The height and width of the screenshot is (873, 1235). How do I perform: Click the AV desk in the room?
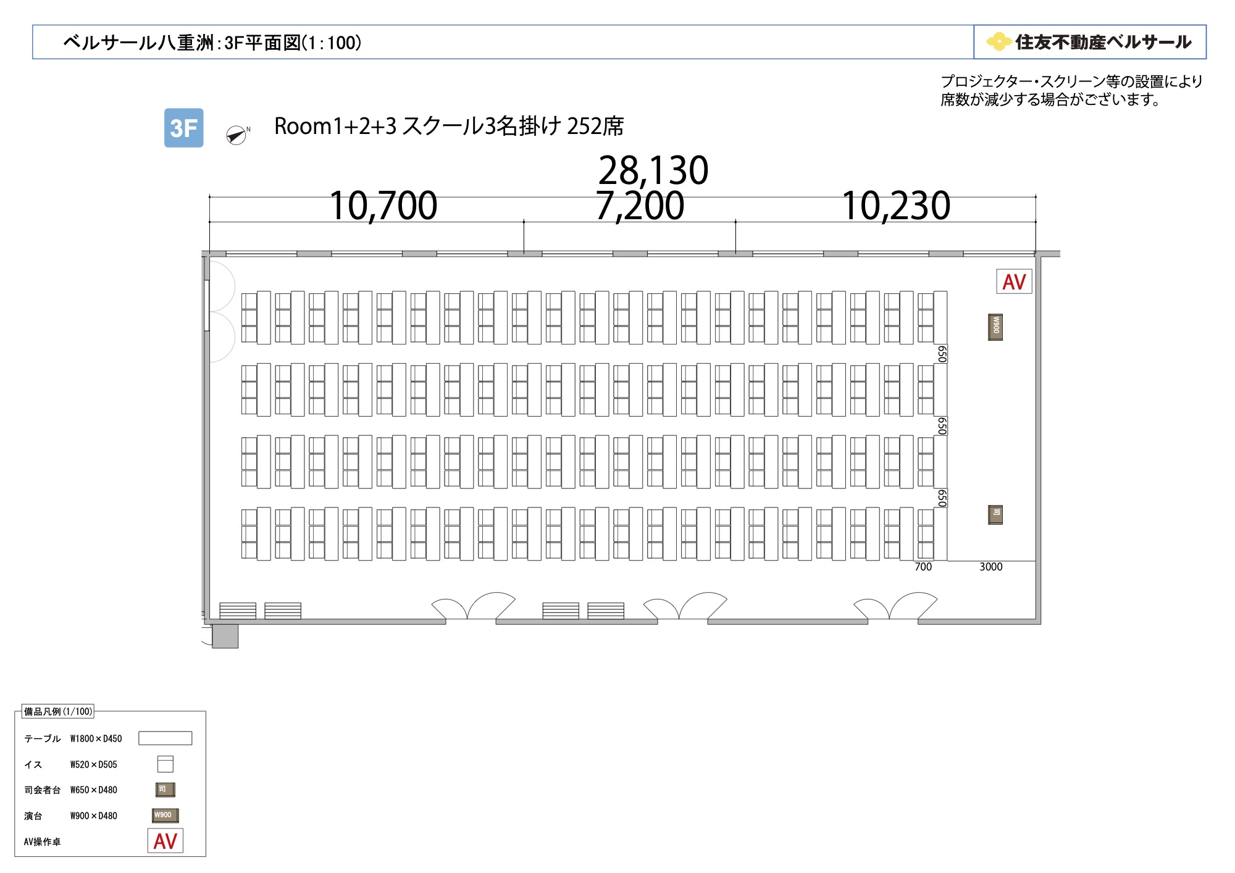1014,282
